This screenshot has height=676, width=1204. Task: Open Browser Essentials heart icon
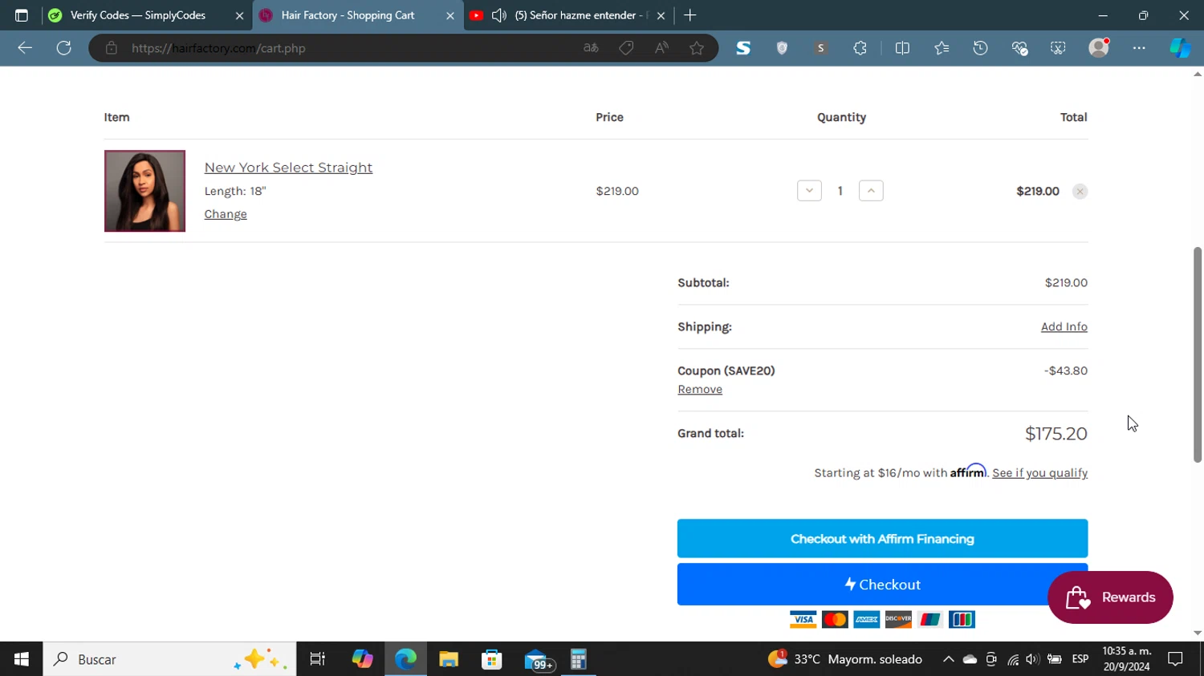pos(1019,48)
